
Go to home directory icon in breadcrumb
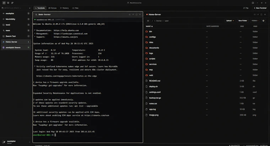pyautogui.click(x=148, y=21)
